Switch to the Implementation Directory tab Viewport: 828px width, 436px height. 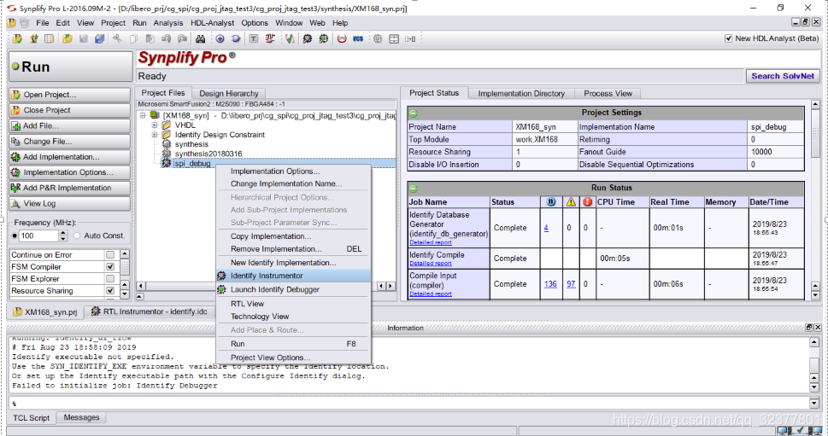(521, 93)
